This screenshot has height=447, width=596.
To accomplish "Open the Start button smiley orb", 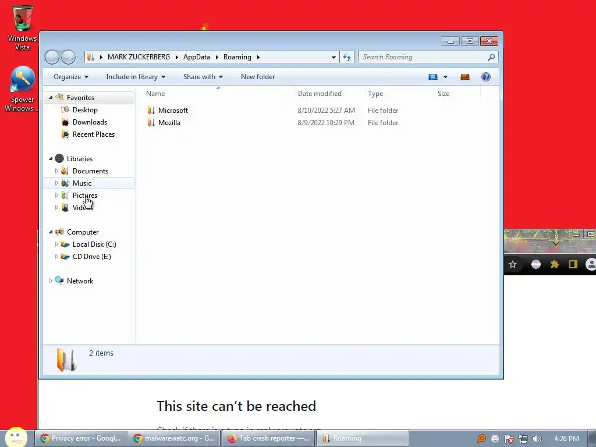I will pyautogui.click(x=16, y=437).
